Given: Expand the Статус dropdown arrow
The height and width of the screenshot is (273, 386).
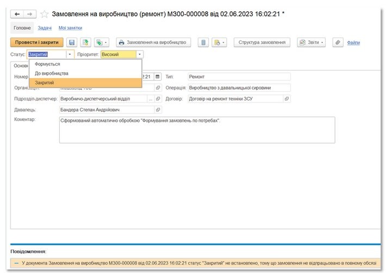Looking at the screenshot, I should point(70,54).
